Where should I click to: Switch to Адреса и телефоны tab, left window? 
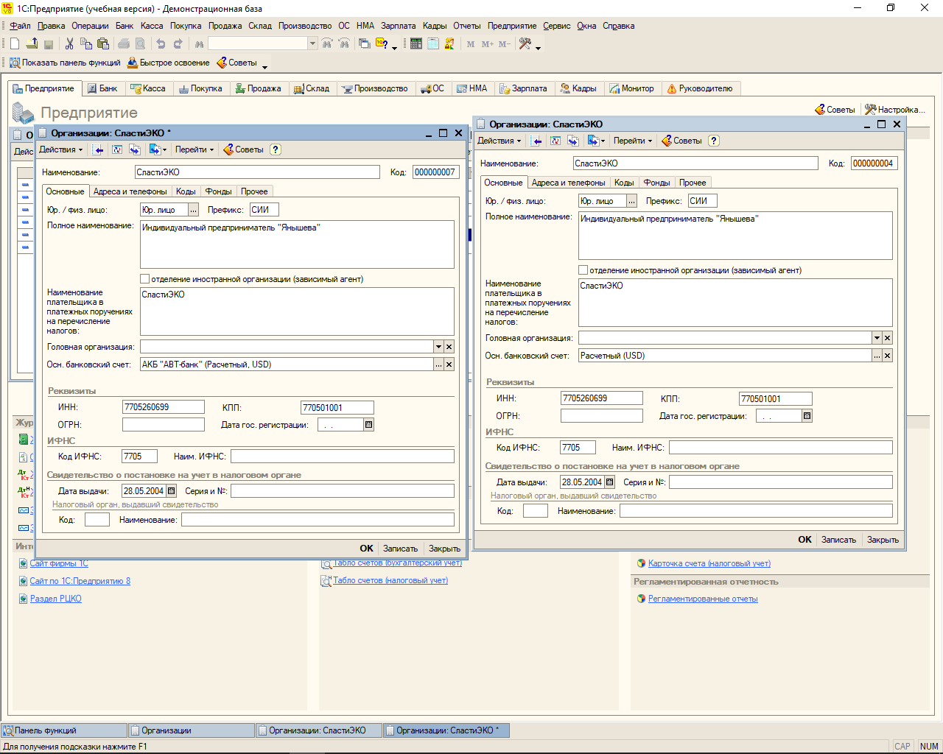[x=130, y=191]
